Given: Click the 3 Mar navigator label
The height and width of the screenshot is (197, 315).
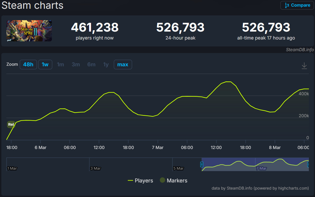Looking at the screenshot, I should [96, 168].
